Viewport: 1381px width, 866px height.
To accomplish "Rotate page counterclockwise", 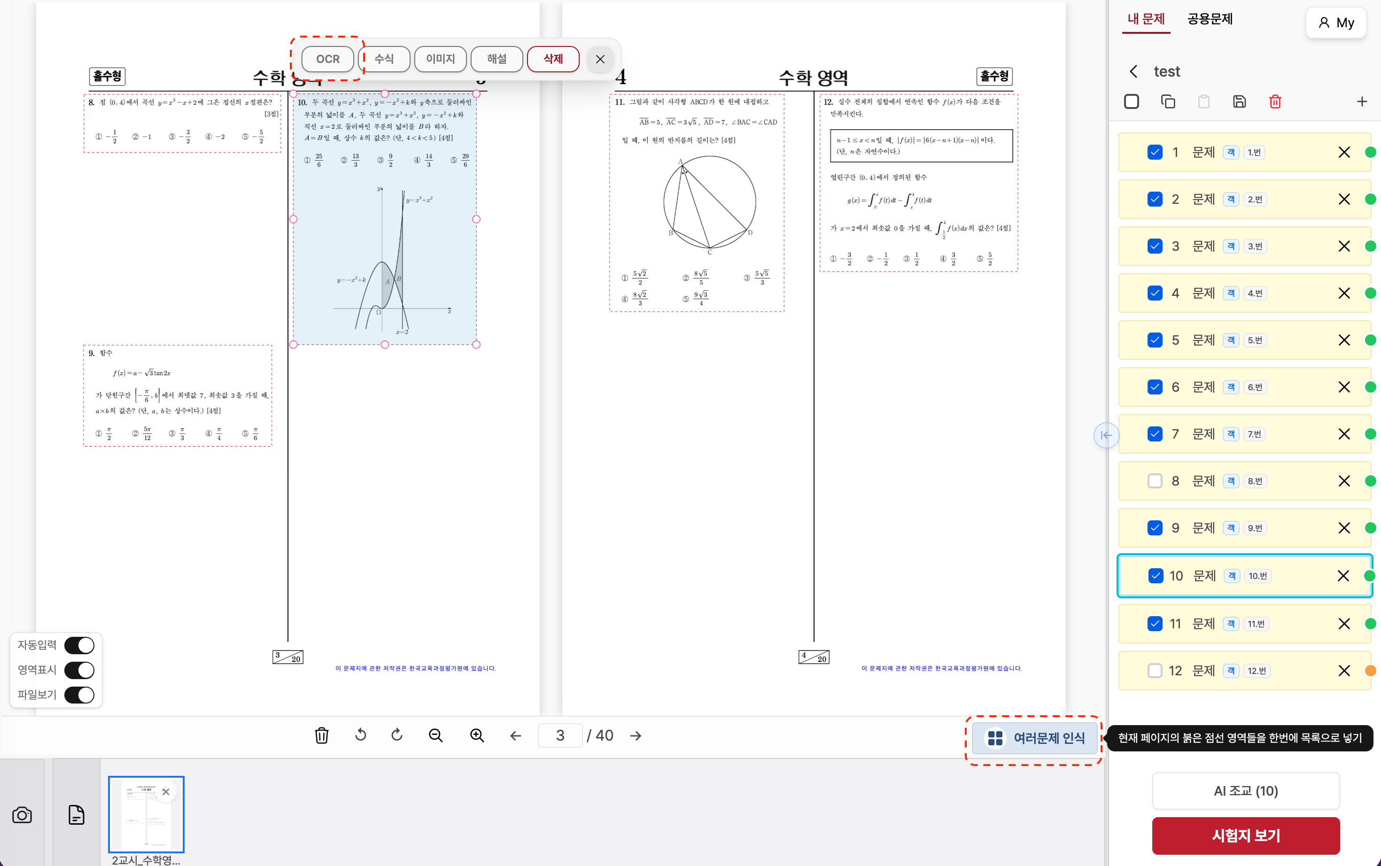I will pos(360,735).
